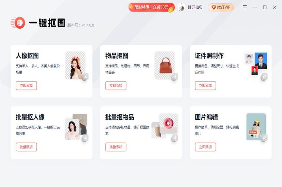282x187 pixels.
Task: Click scissors icon on 批量抠人像 thumbnail
Action: tap(85, 138)
